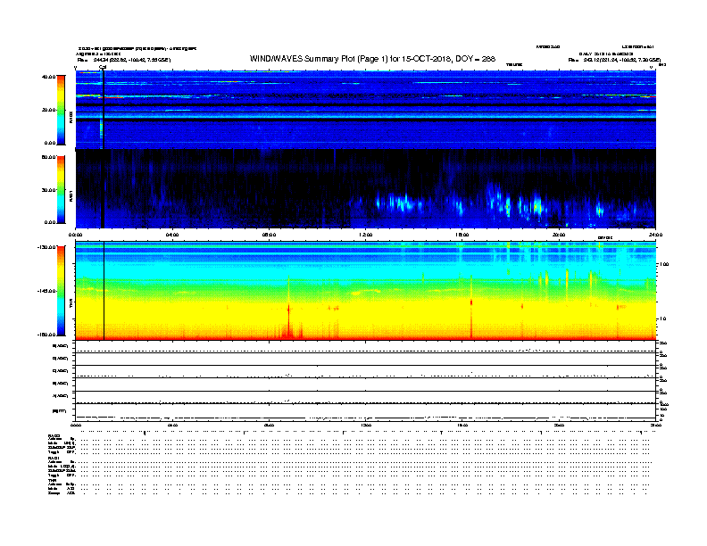Screen dimensions: 707x546
Task: Click the Cal marker above RAD2 panel
Action: 103,67
